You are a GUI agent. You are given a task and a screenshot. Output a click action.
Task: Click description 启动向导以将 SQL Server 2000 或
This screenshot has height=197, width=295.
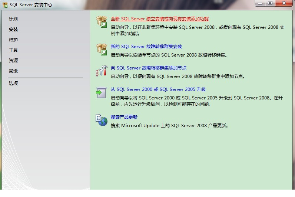197,101
